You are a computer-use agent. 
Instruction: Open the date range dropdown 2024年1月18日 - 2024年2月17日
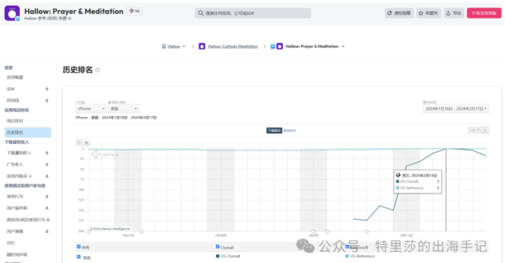click(x=456, y=109)
